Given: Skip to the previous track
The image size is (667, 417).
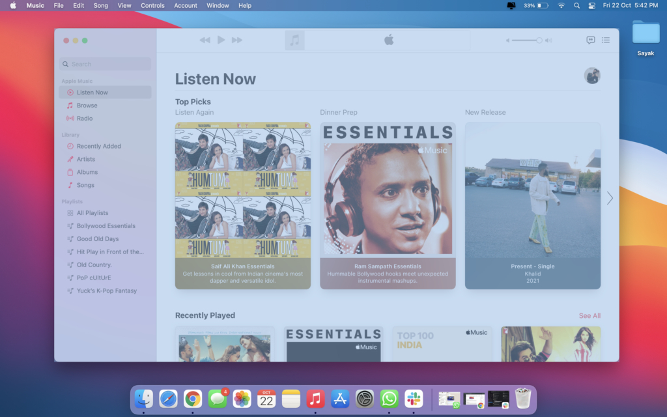Looking at the screenshot, I should click(x=205, y=40).
